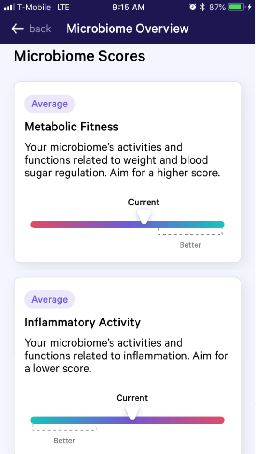This screenshot has width=256, height=454.
Task: Open the Inflammatory Activity card title
Action: [83, 322]
